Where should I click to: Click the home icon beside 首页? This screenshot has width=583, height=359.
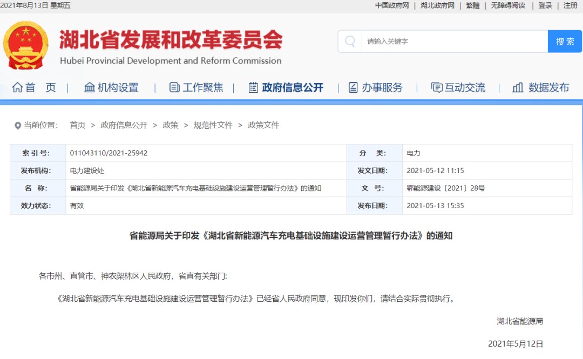coord(17,87)
